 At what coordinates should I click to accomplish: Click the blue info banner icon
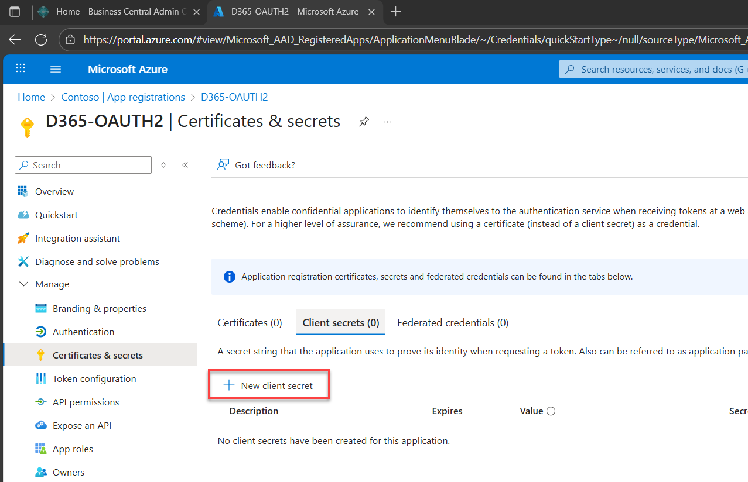pos(230,277)
